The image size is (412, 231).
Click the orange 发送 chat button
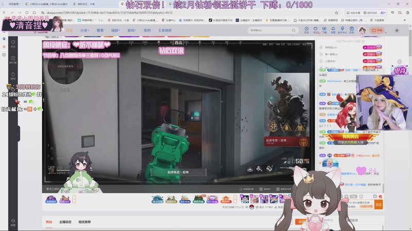pyautogui.click(x=379, y=204)
